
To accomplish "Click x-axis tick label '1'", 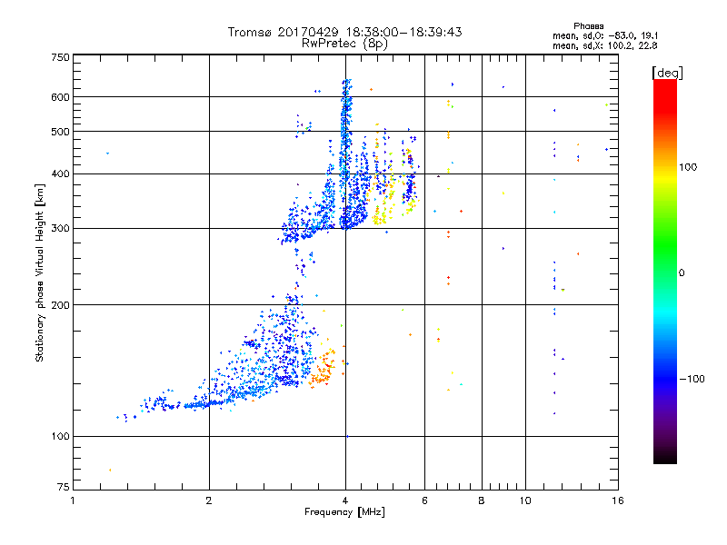I will 73,500.
